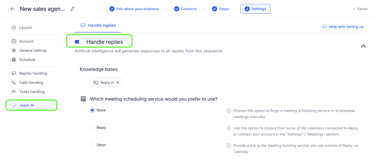Open Jason AI in sidebar
375x160 pixels.
pyautogui.click(x=27, y=105)
